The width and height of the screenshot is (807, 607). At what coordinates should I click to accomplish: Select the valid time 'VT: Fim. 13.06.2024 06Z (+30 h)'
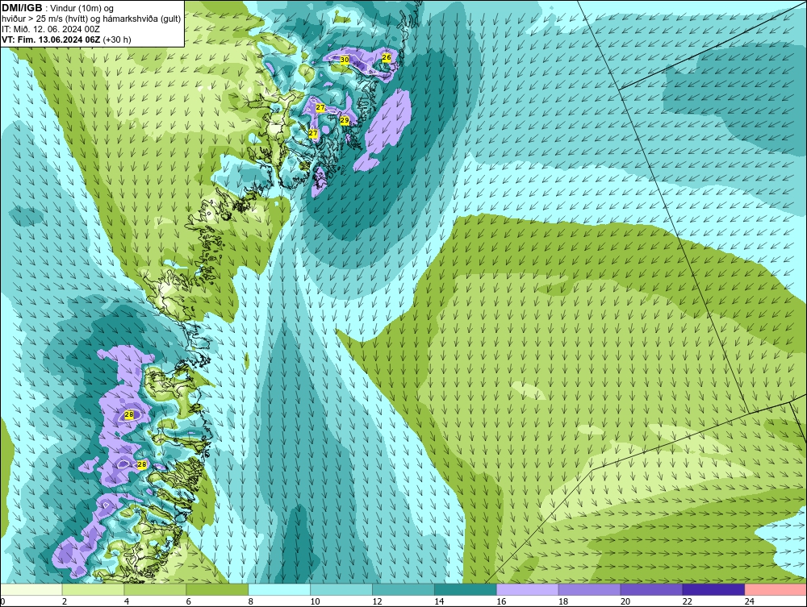pos(66,39)
